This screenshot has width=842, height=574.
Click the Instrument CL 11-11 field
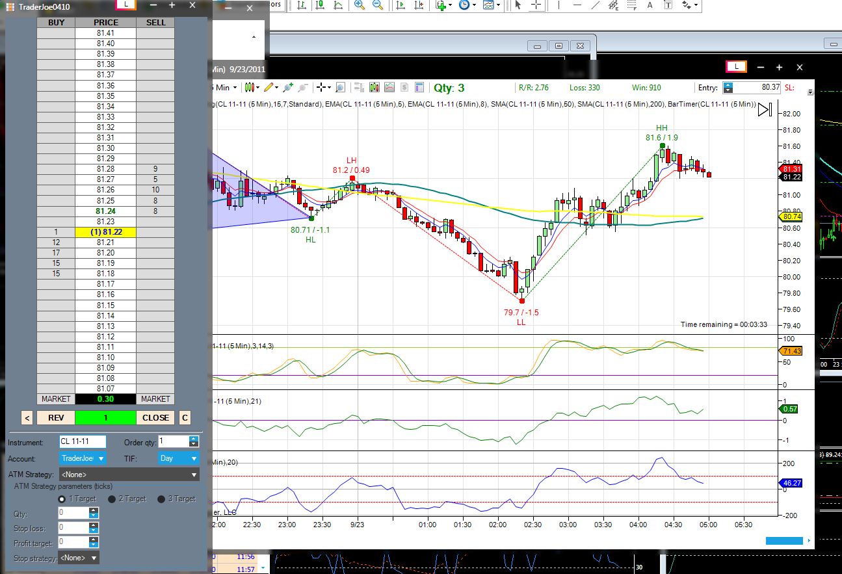[x=83, y=441]
